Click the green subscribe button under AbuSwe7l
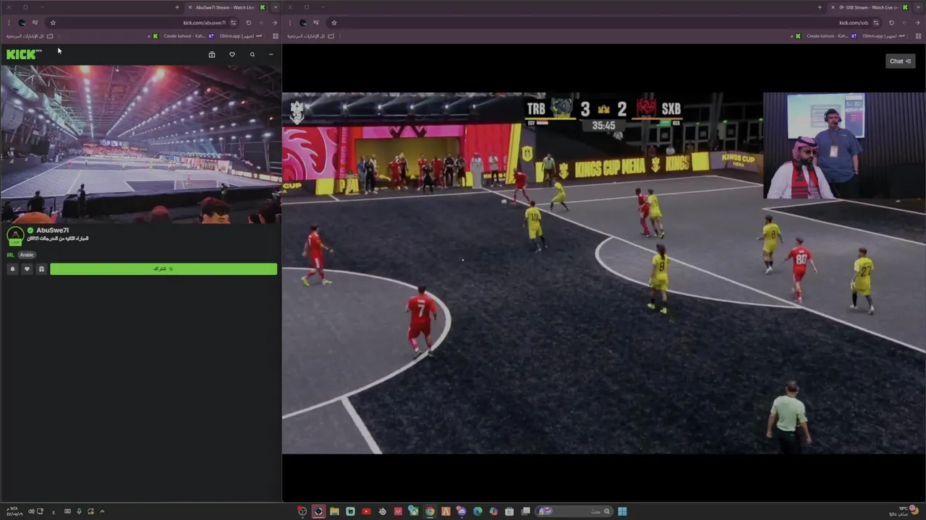 pos(163,269)
